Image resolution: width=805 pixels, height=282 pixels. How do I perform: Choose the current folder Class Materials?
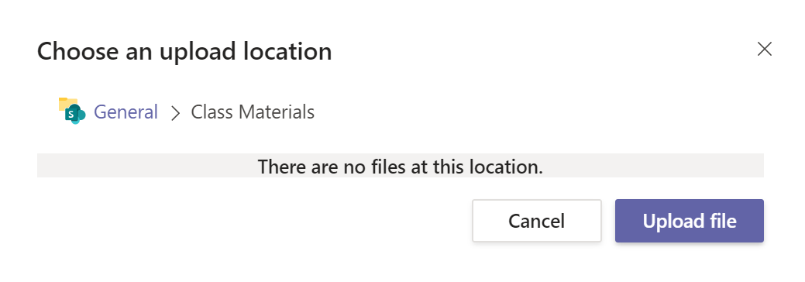click(253, 112)
